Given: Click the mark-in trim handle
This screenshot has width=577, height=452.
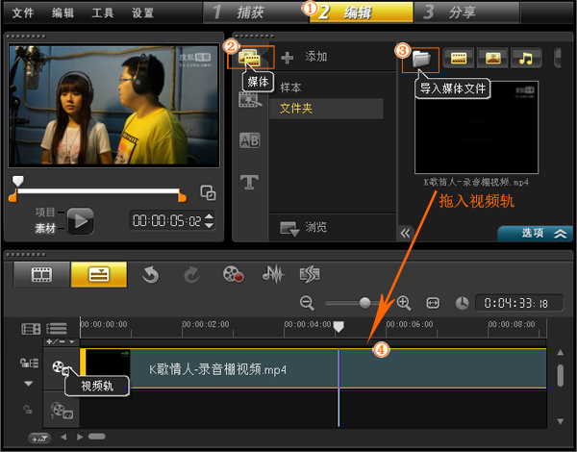Looking at the screenshot, I should (13, 196).
